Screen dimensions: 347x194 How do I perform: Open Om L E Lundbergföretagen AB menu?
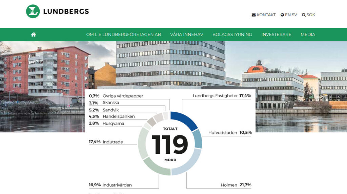tap(123, 35)
